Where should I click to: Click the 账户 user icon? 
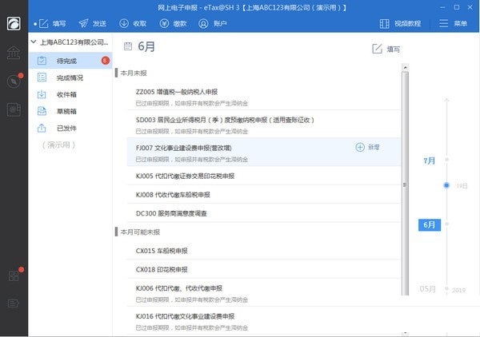tap(203, 23)
